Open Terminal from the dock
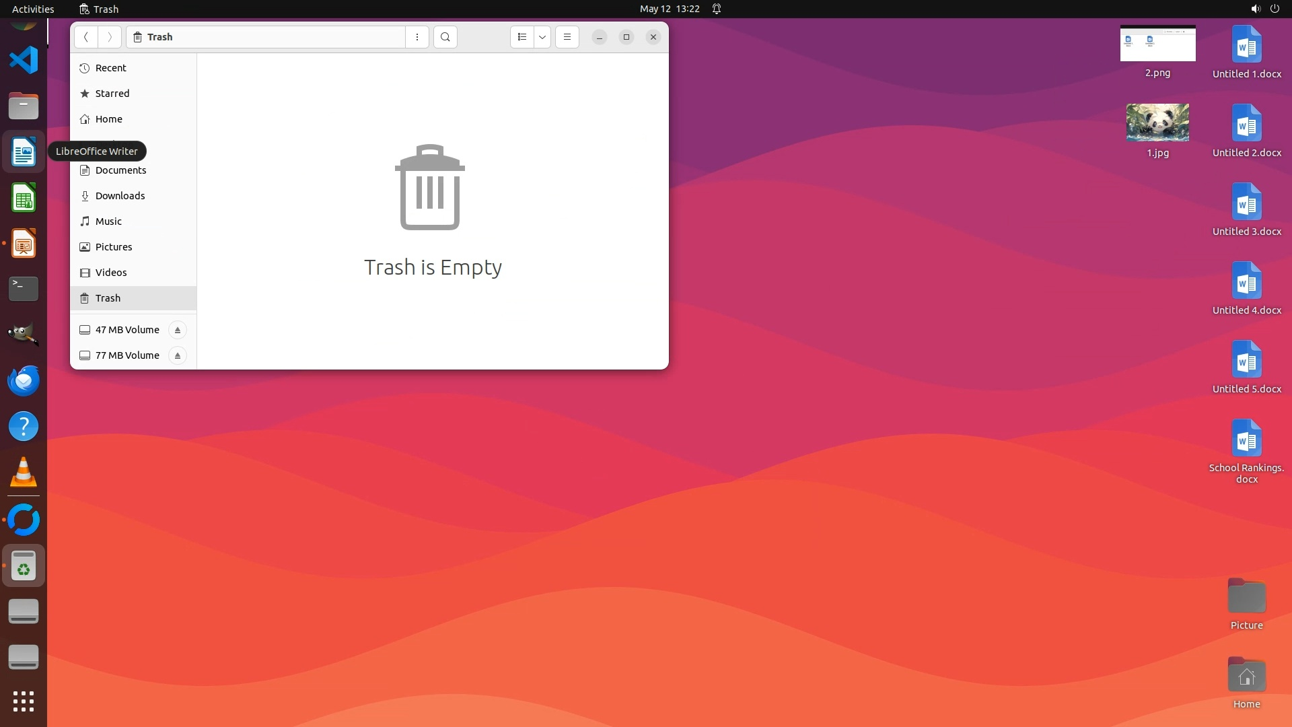Viewport: 1292px width, 727px height. [x=24, y=289]
